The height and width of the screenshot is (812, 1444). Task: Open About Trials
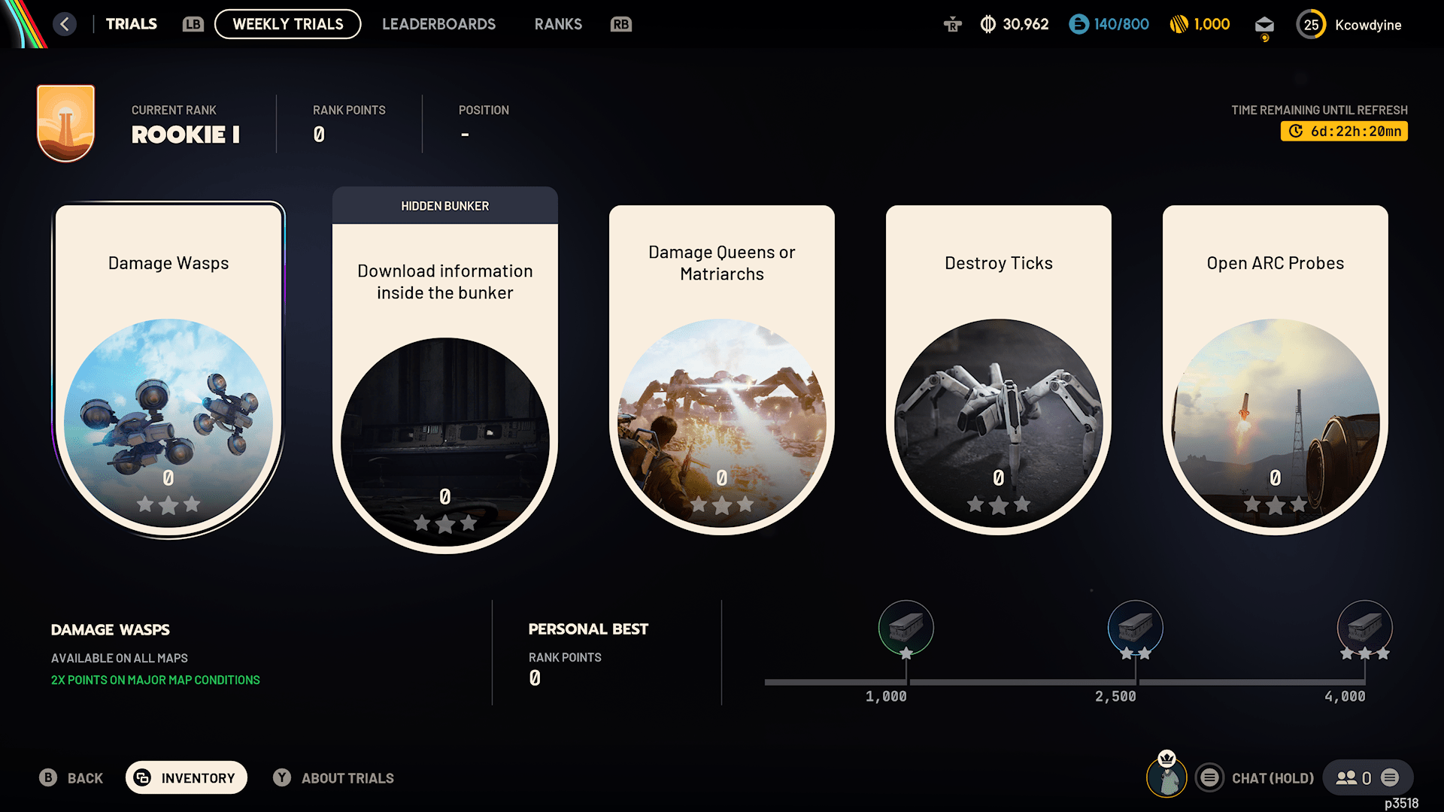pos(334,777)
